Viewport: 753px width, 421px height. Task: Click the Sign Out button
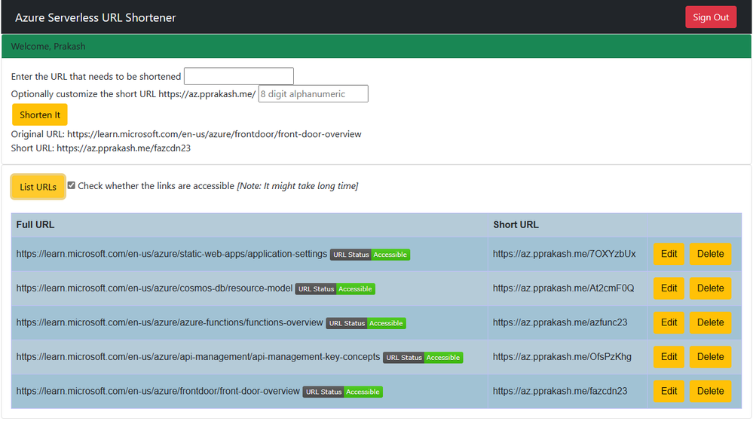click(710, 17)
